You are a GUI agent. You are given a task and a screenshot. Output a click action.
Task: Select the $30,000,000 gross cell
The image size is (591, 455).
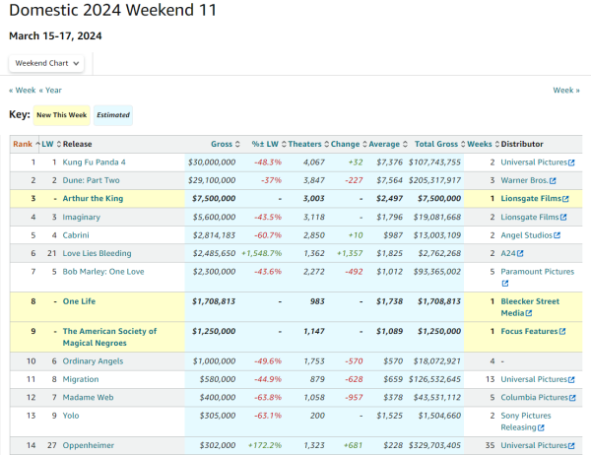pyautogui.click(x=212, y=162)
